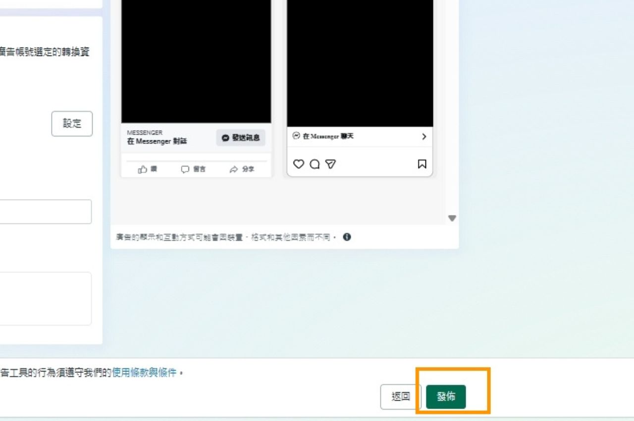
Task: Click the down arrow below the ad previews
Action: pos(452,218)
